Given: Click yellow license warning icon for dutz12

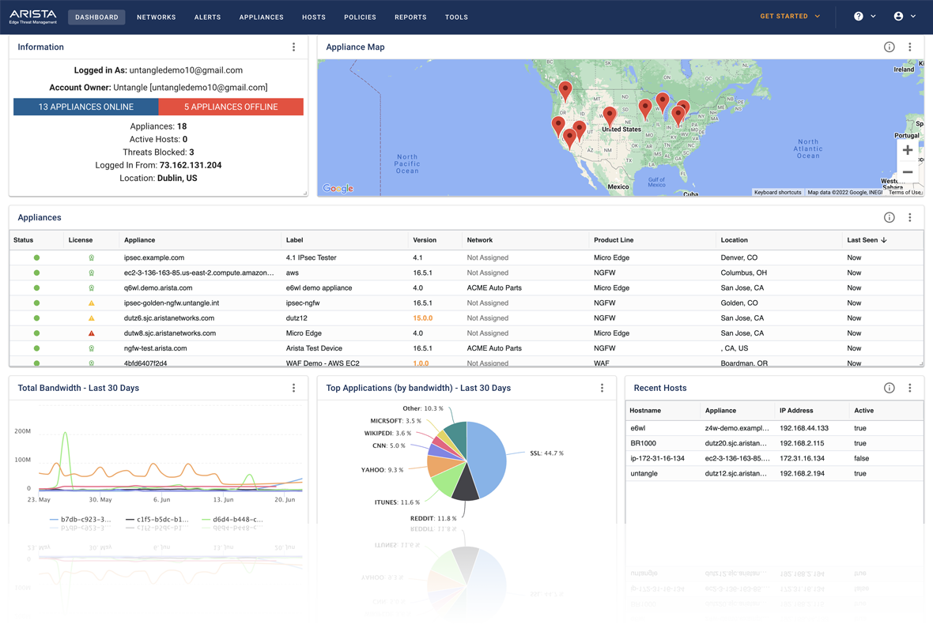Looking at the screenshot, I should coord(93,318).
